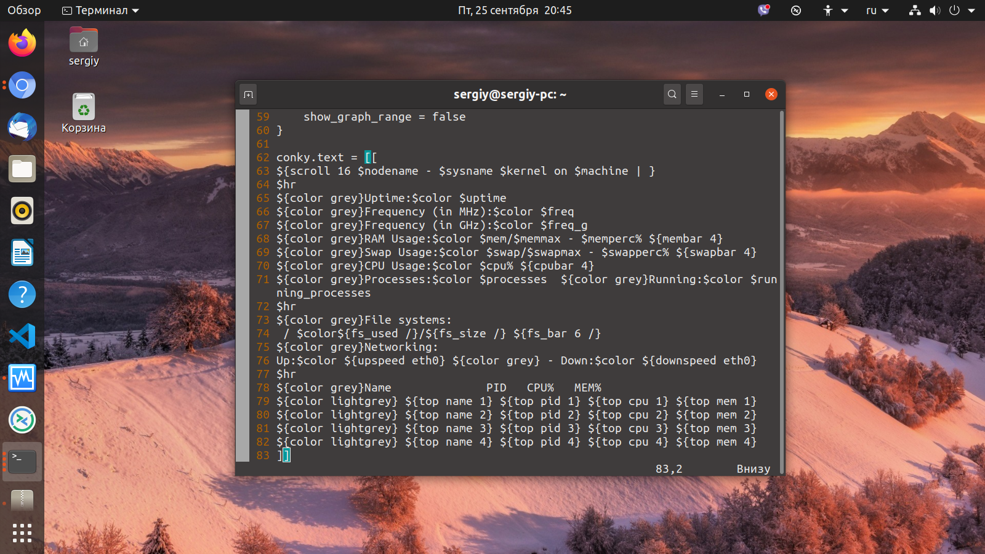
Task: Click show_graph_range = false on line 59
Action: (385, 117)
